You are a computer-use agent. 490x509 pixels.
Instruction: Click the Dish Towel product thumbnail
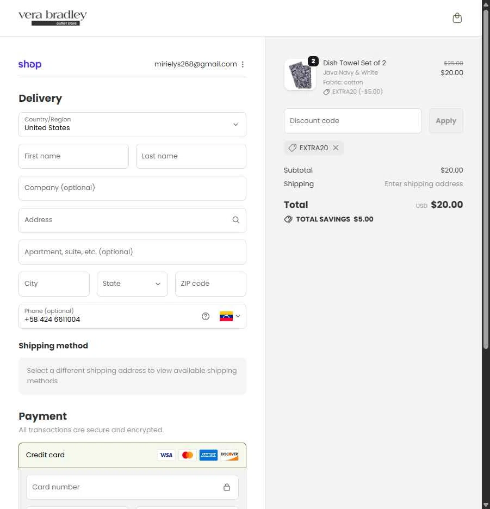click(x=300, y=75)
